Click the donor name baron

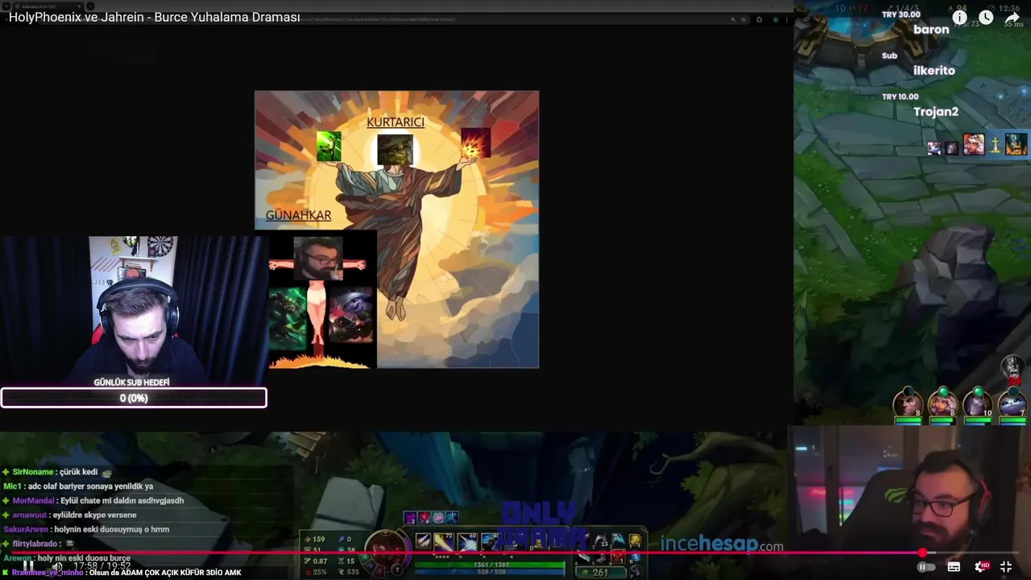point(931,30)
